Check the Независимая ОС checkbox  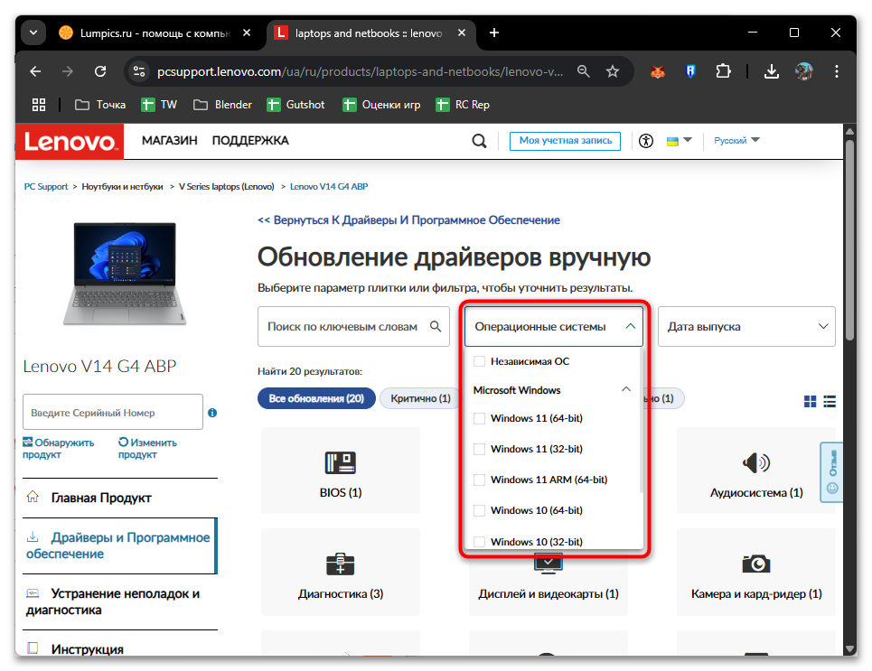(x=479, y=361)
